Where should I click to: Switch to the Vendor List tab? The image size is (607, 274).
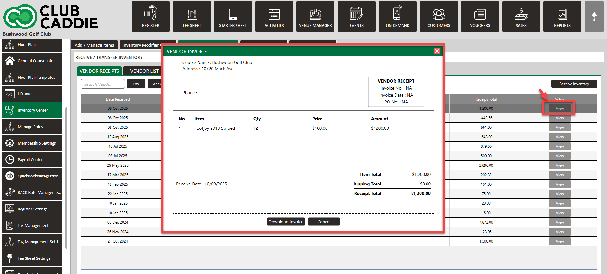(144, 71)
